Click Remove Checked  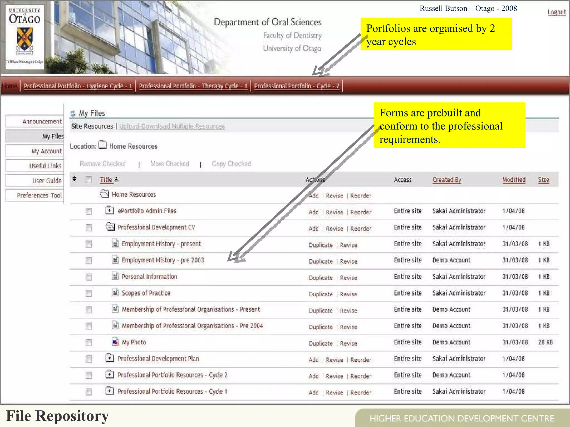click(102, 164)
